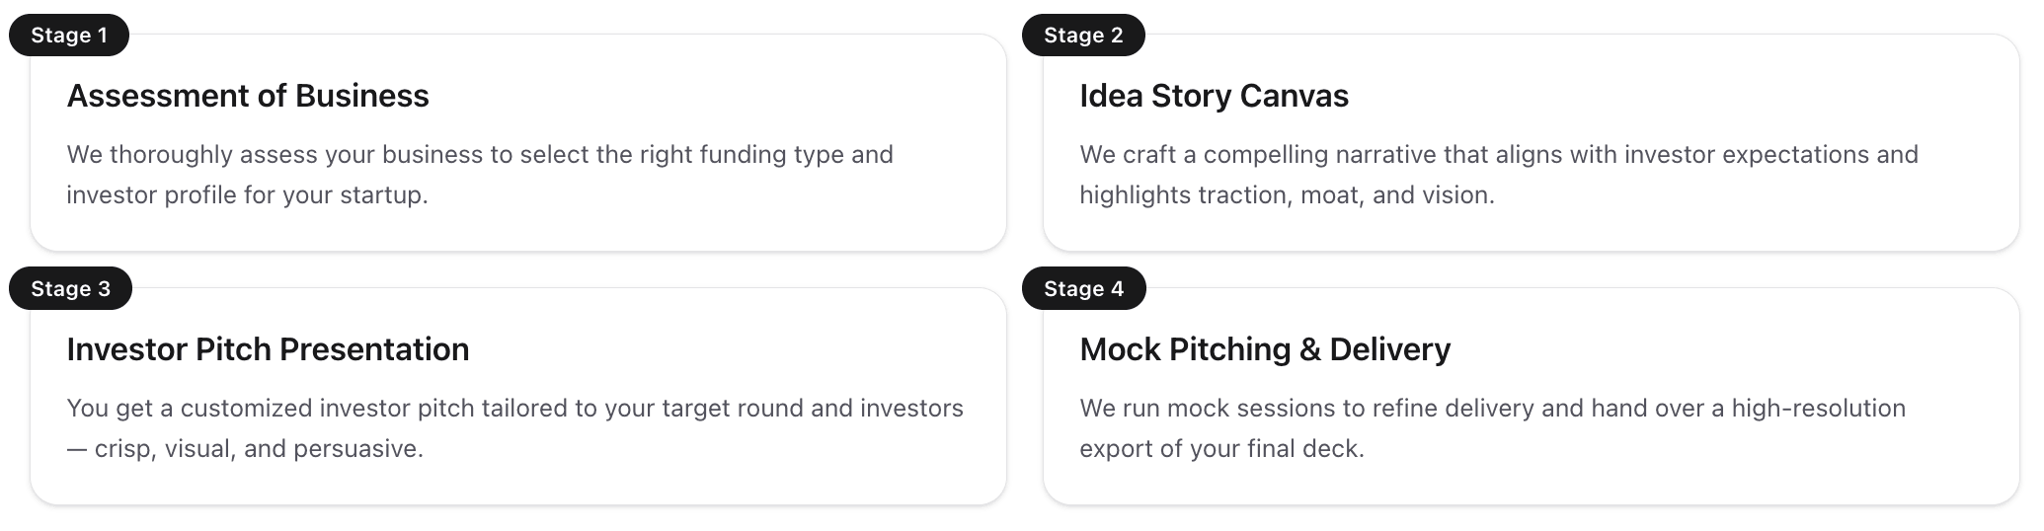The image size is (2044, 531).
Task: Open the Investor Pitch Presentation heading
Action: click(268, 349)
